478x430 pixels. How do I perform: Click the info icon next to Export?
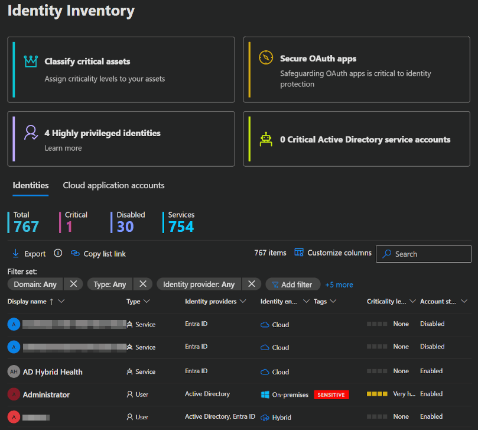[58, 253]
